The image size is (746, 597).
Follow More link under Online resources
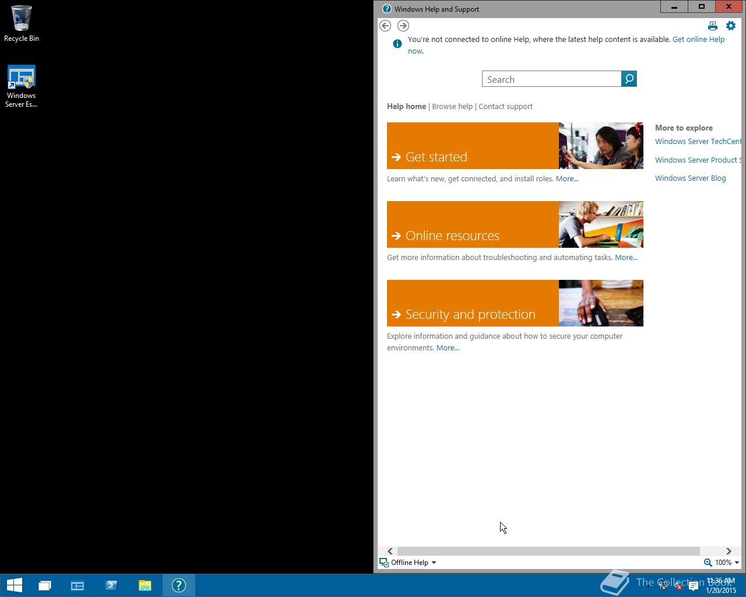[x=626, y=257]
